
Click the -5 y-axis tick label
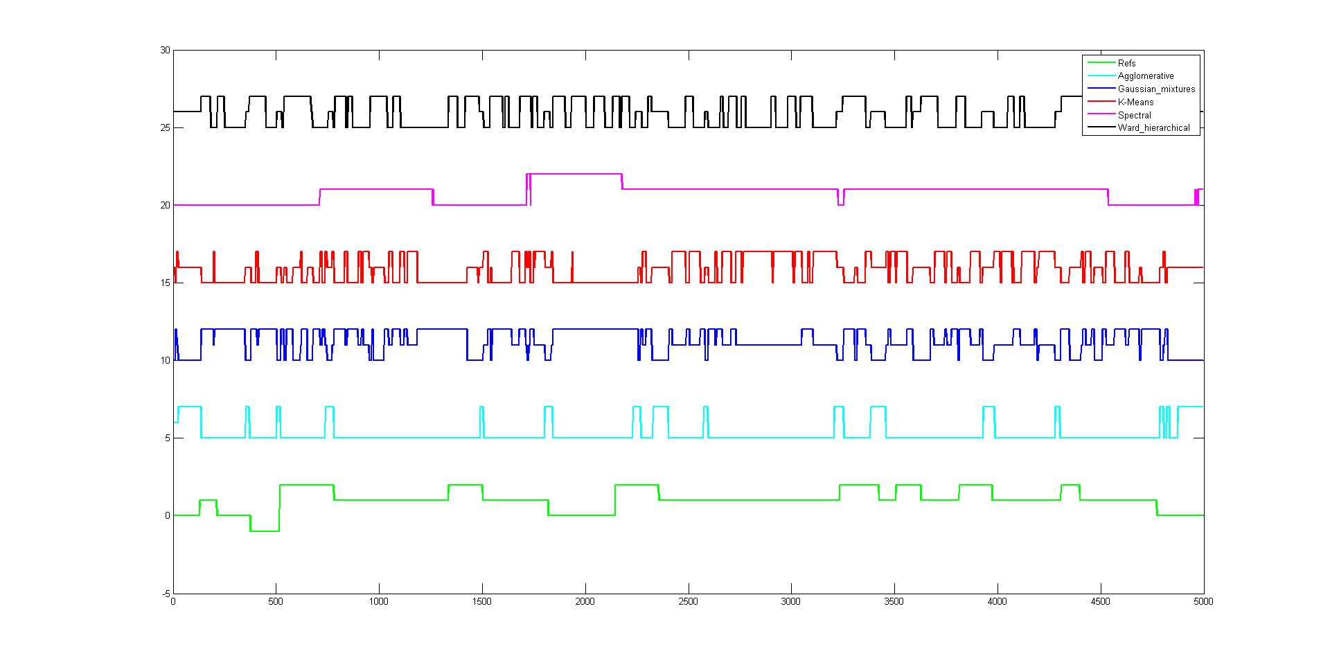(x=166, y=594)
